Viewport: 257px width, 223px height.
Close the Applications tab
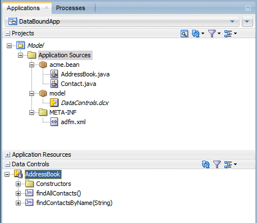47,8
